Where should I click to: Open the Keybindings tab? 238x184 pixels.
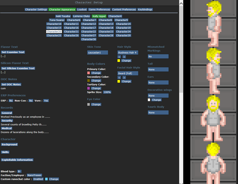coord(145,10)
